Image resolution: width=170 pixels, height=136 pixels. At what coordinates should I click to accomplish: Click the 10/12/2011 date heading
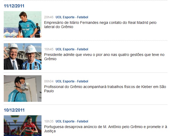[x=14, y=110]
